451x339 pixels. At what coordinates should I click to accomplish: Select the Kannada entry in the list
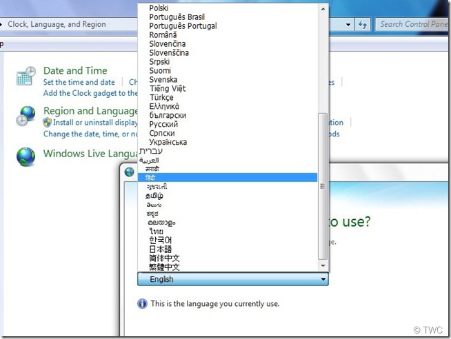[x=228, y=214]
